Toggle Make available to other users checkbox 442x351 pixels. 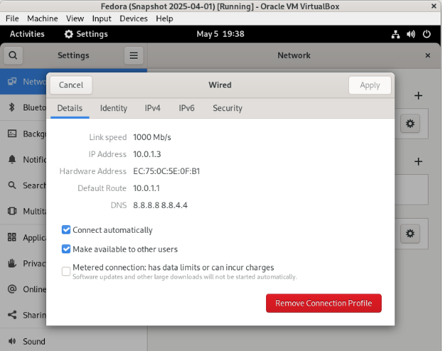(x=66, y=249)
